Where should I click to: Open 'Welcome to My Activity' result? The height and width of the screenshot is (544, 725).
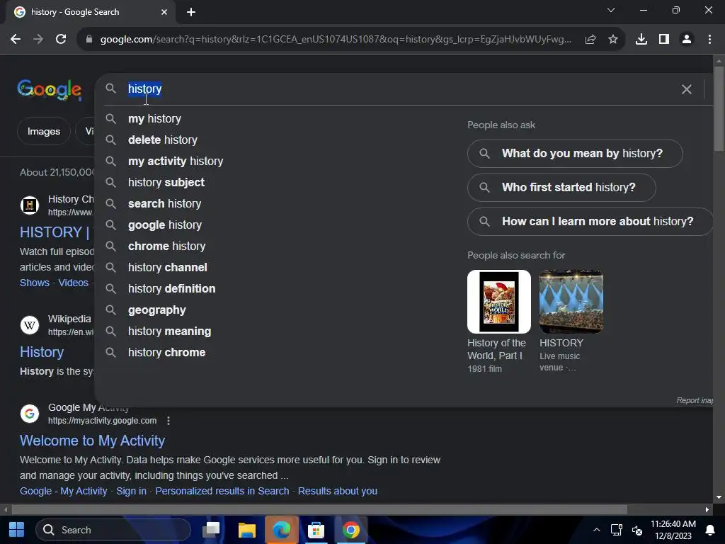click(93, 441)
